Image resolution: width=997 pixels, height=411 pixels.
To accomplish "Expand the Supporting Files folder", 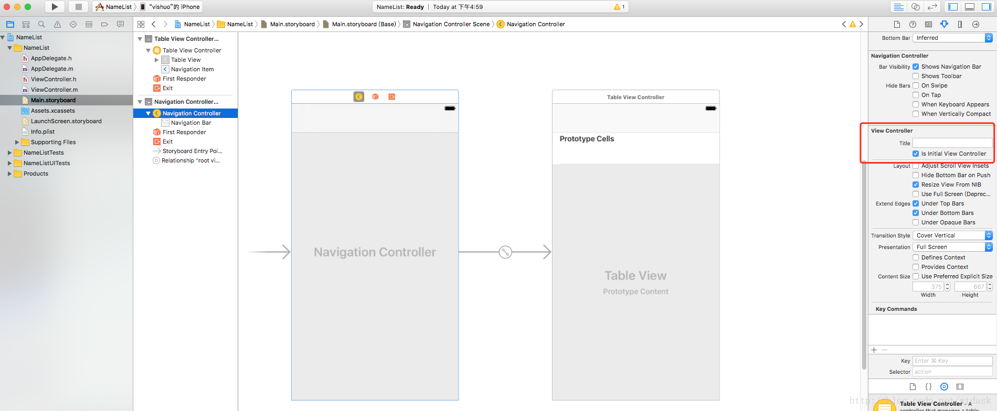I will [x=17, y=142].
